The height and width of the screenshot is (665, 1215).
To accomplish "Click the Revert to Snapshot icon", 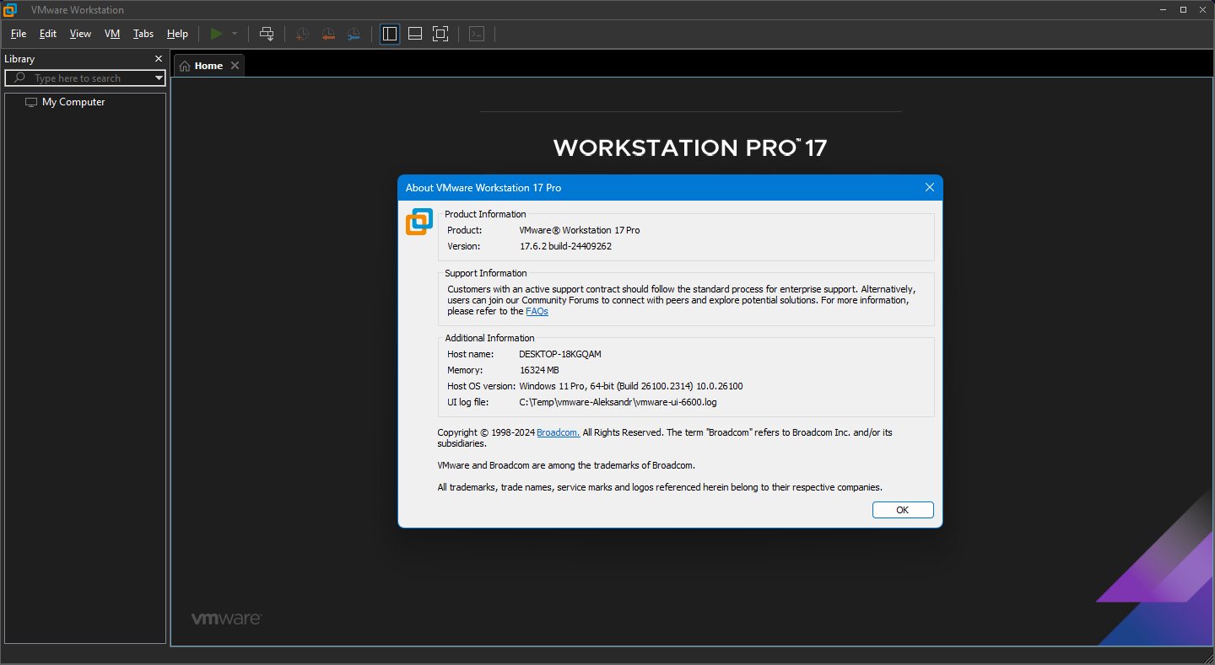I will point(328,34).
